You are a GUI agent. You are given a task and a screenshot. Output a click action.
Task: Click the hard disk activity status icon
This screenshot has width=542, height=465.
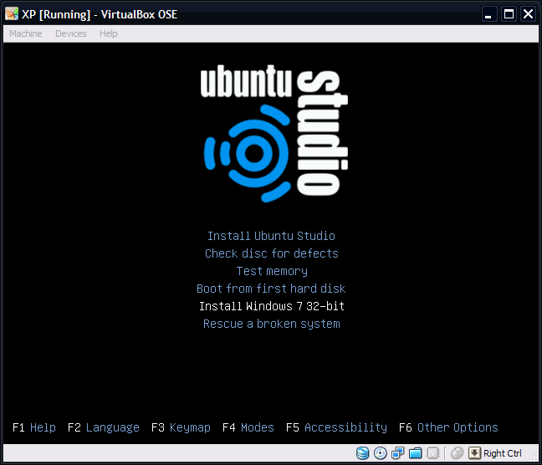(x=363, y=453)
